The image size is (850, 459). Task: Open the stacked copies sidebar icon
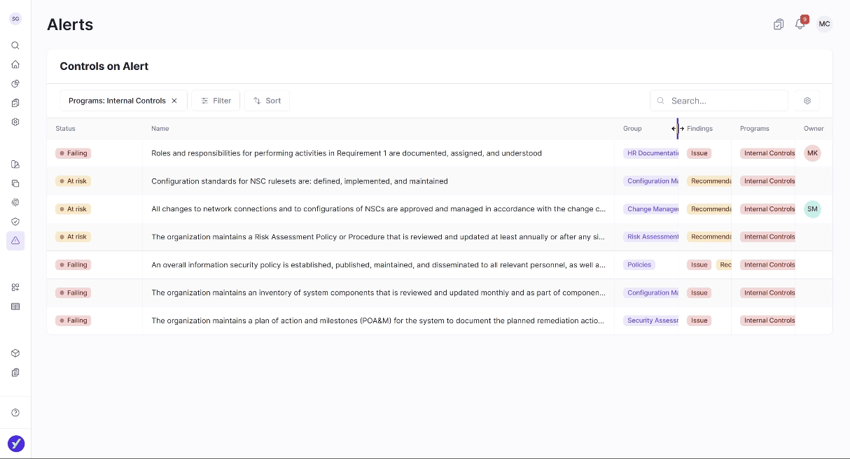coord(15,183)
